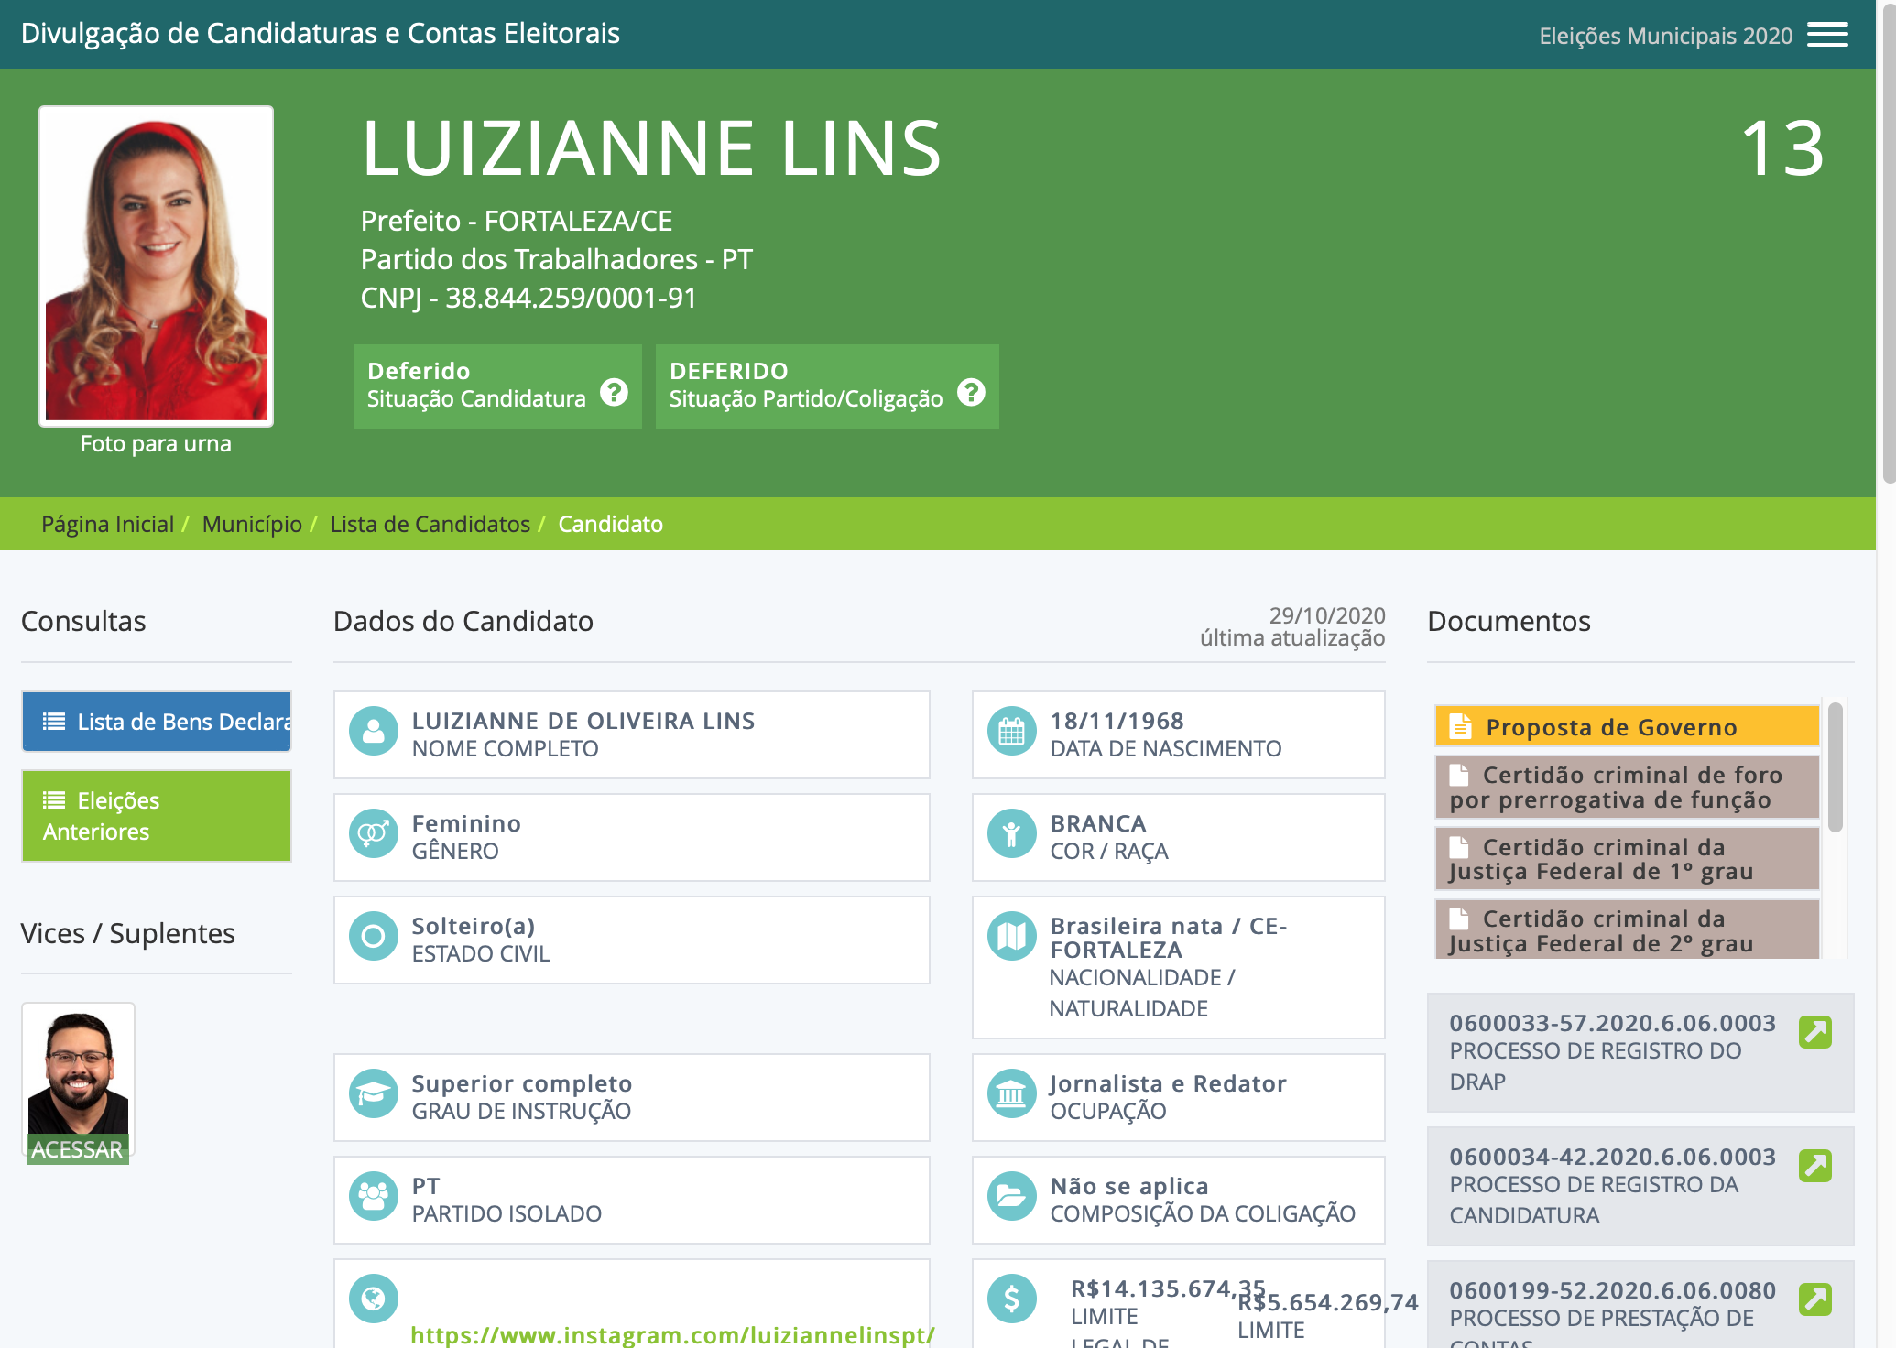Screen dimensions: 1896x1348
Task: Click help icon beside Situação Partido/Coligação
Action: pyautogui.click(x=971, y=392)
